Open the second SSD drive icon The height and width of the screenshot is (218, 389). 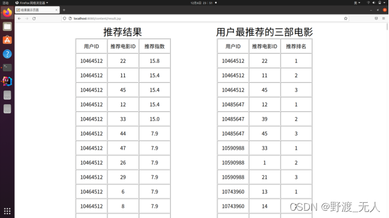click(x=7, y=109)
